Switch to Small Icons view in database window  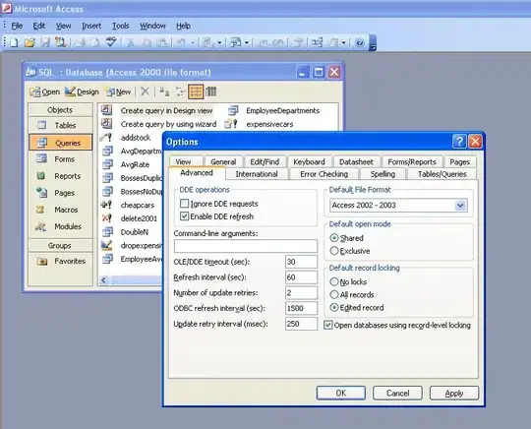pos(181,92)
